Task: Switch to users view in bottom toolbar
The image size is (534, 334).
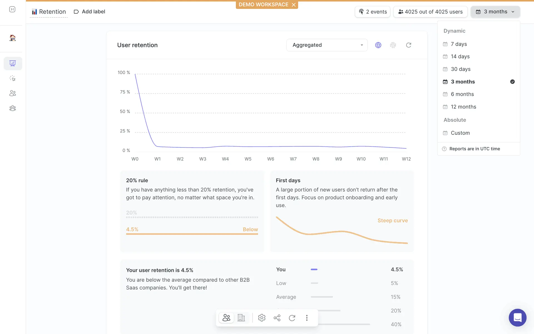Action: (226, 318)
